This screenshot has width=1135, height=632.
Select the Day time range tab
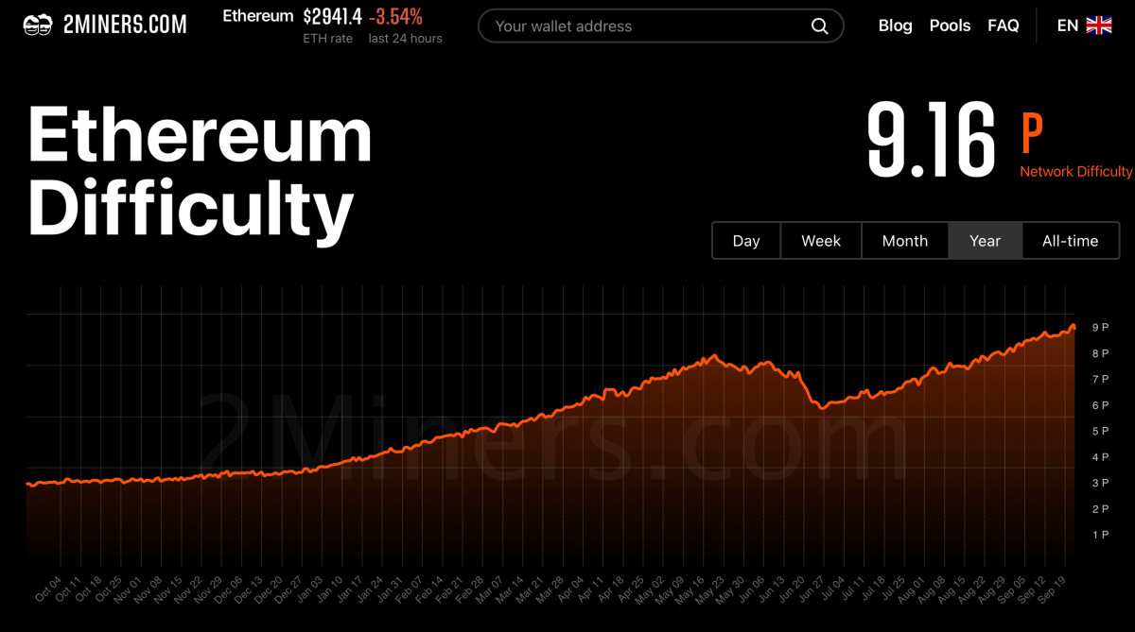point(746,240)
